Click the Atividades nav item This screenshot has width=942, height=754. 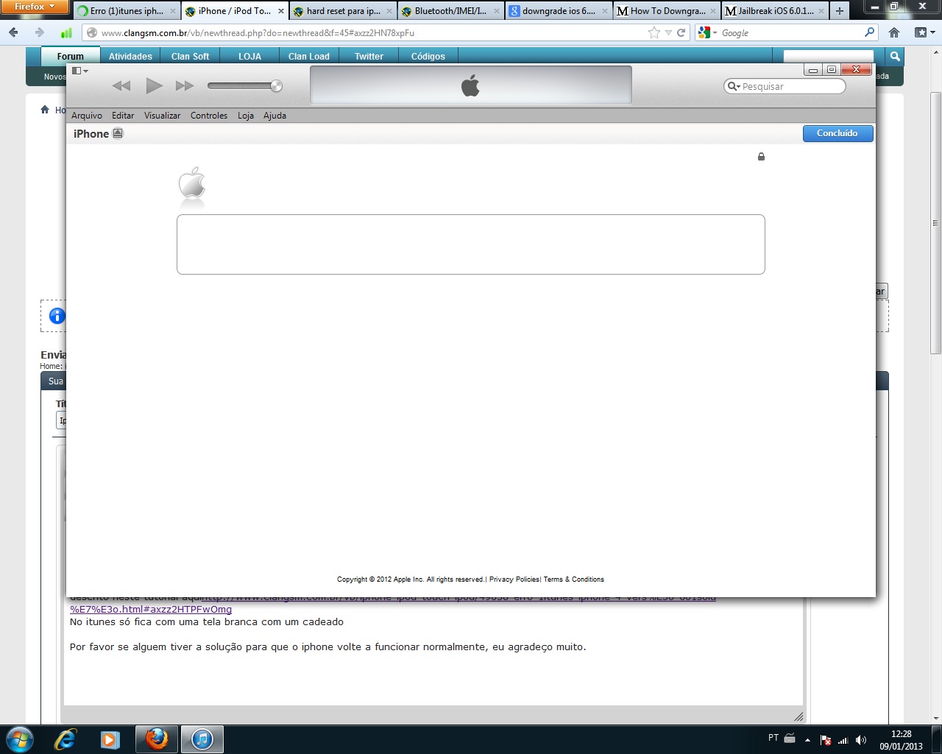click(130, 57)
